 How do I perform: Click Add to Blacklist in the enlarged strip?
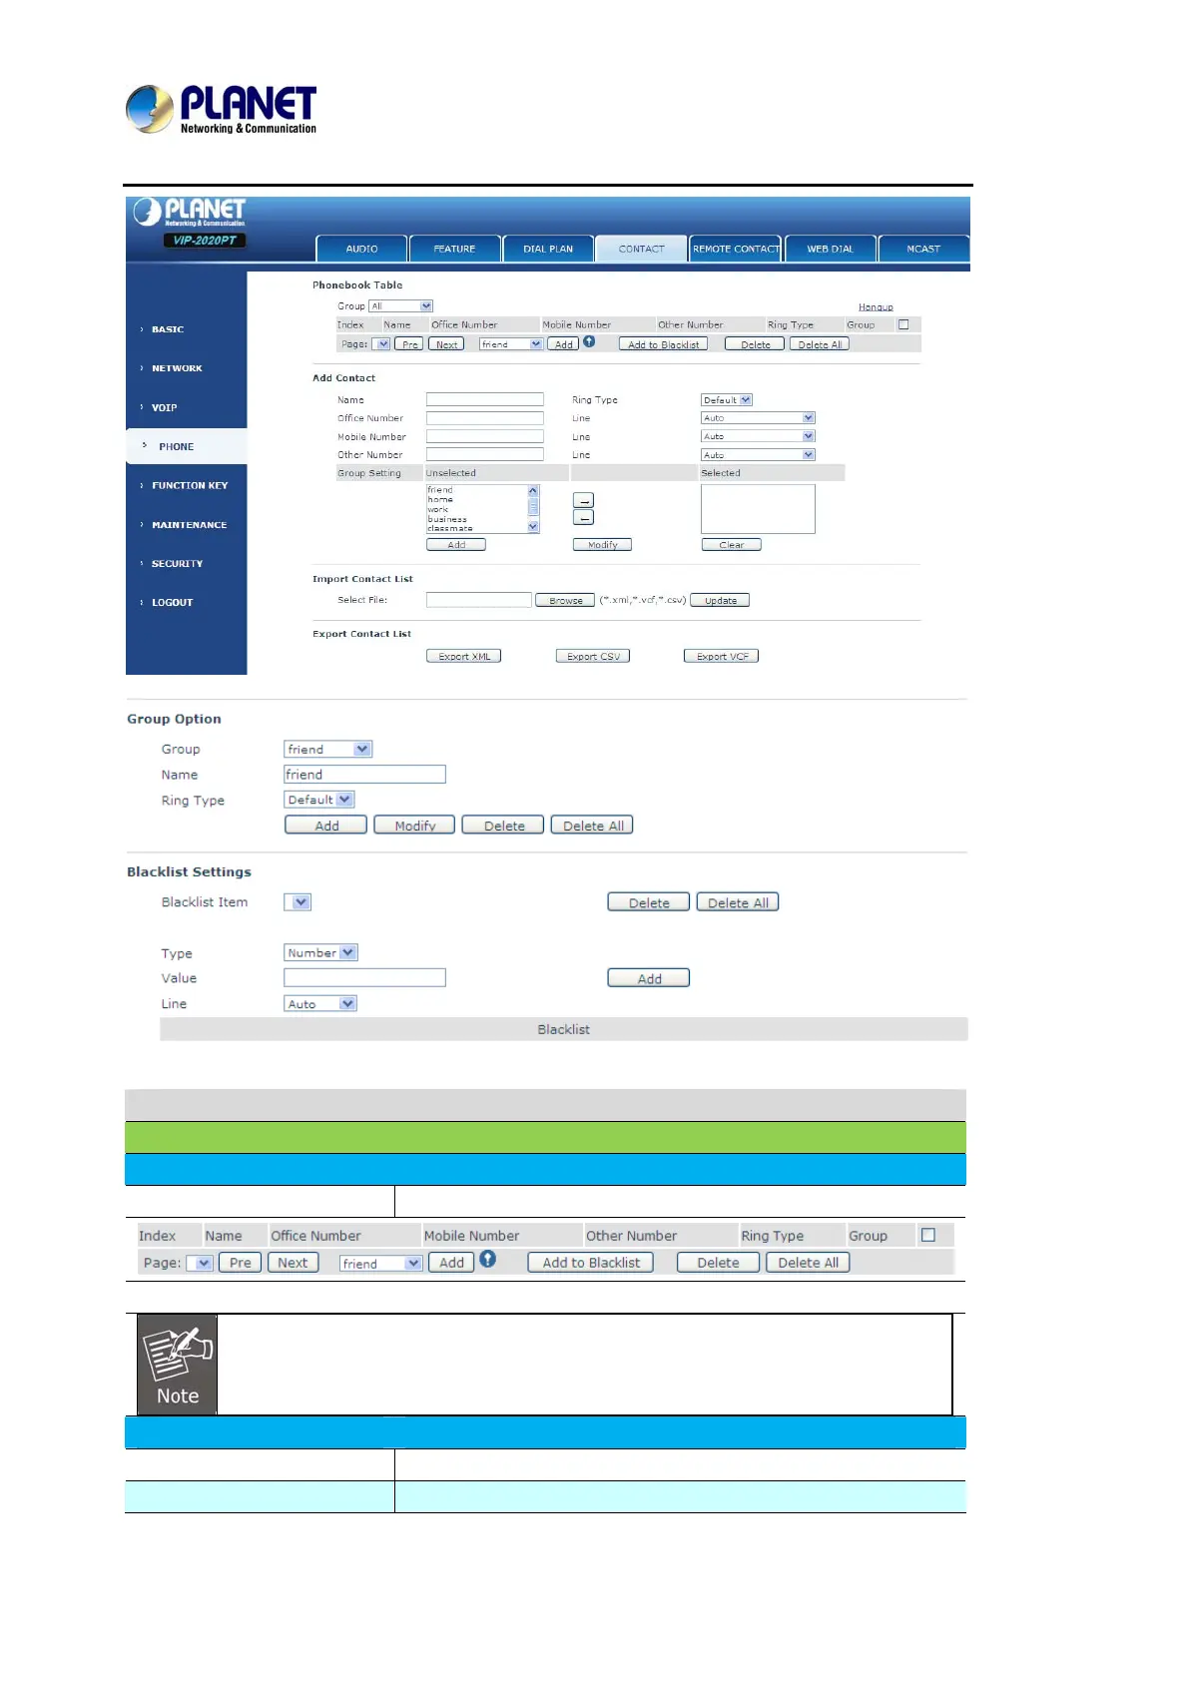point(591,1263)
